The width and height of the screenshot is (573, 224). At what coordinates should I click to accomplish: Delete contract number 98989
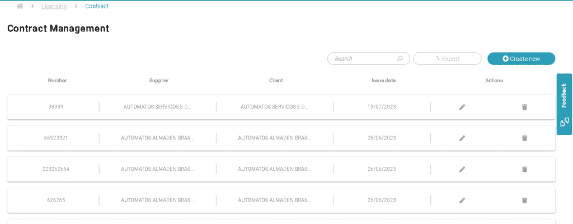pyautogui.click(x=524, y=107)
